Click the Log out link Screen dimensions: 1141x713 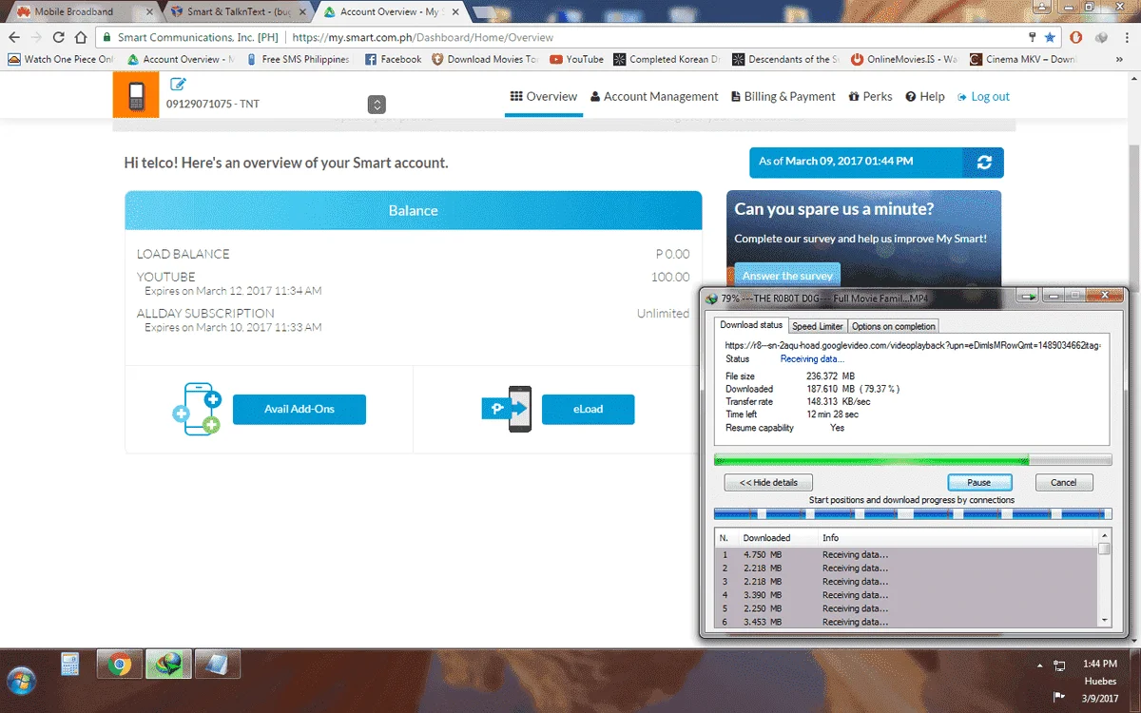(x=984, y=96)
